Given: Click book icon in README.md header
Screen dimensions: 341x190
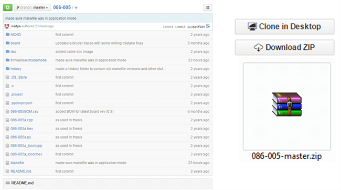Looking at the screenshot, I should tap(8, 183).
